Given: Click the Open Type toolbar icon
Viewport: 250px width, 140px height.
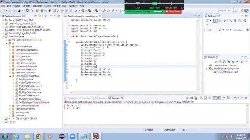Looking at the screenshot, I should [104, 10].
